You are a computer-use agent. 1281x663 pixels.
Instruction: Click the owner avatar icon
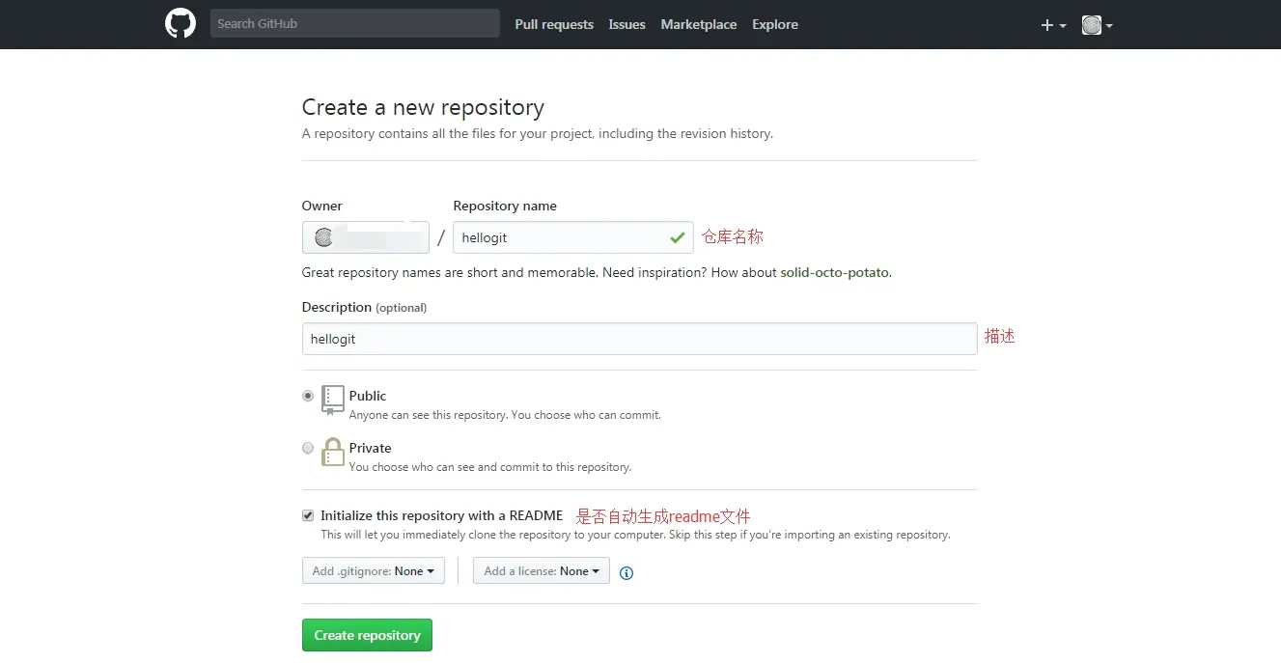click(x=323, y=237)
